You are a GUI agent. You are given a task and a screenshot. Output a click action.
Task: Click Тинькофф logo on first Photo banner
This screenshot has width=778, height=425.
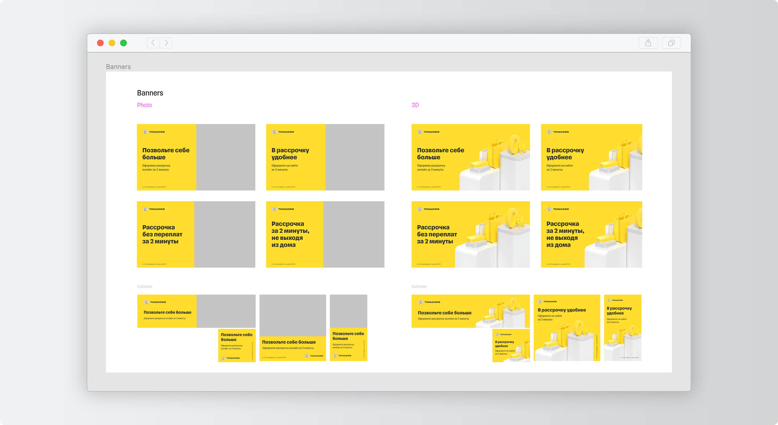(x=154, y=132)
